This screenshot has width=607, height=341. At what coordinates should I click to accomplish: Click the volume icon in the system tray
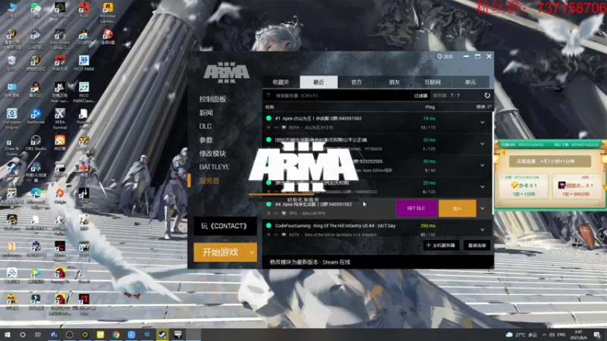pyautogui.click(x=552, y=335)
